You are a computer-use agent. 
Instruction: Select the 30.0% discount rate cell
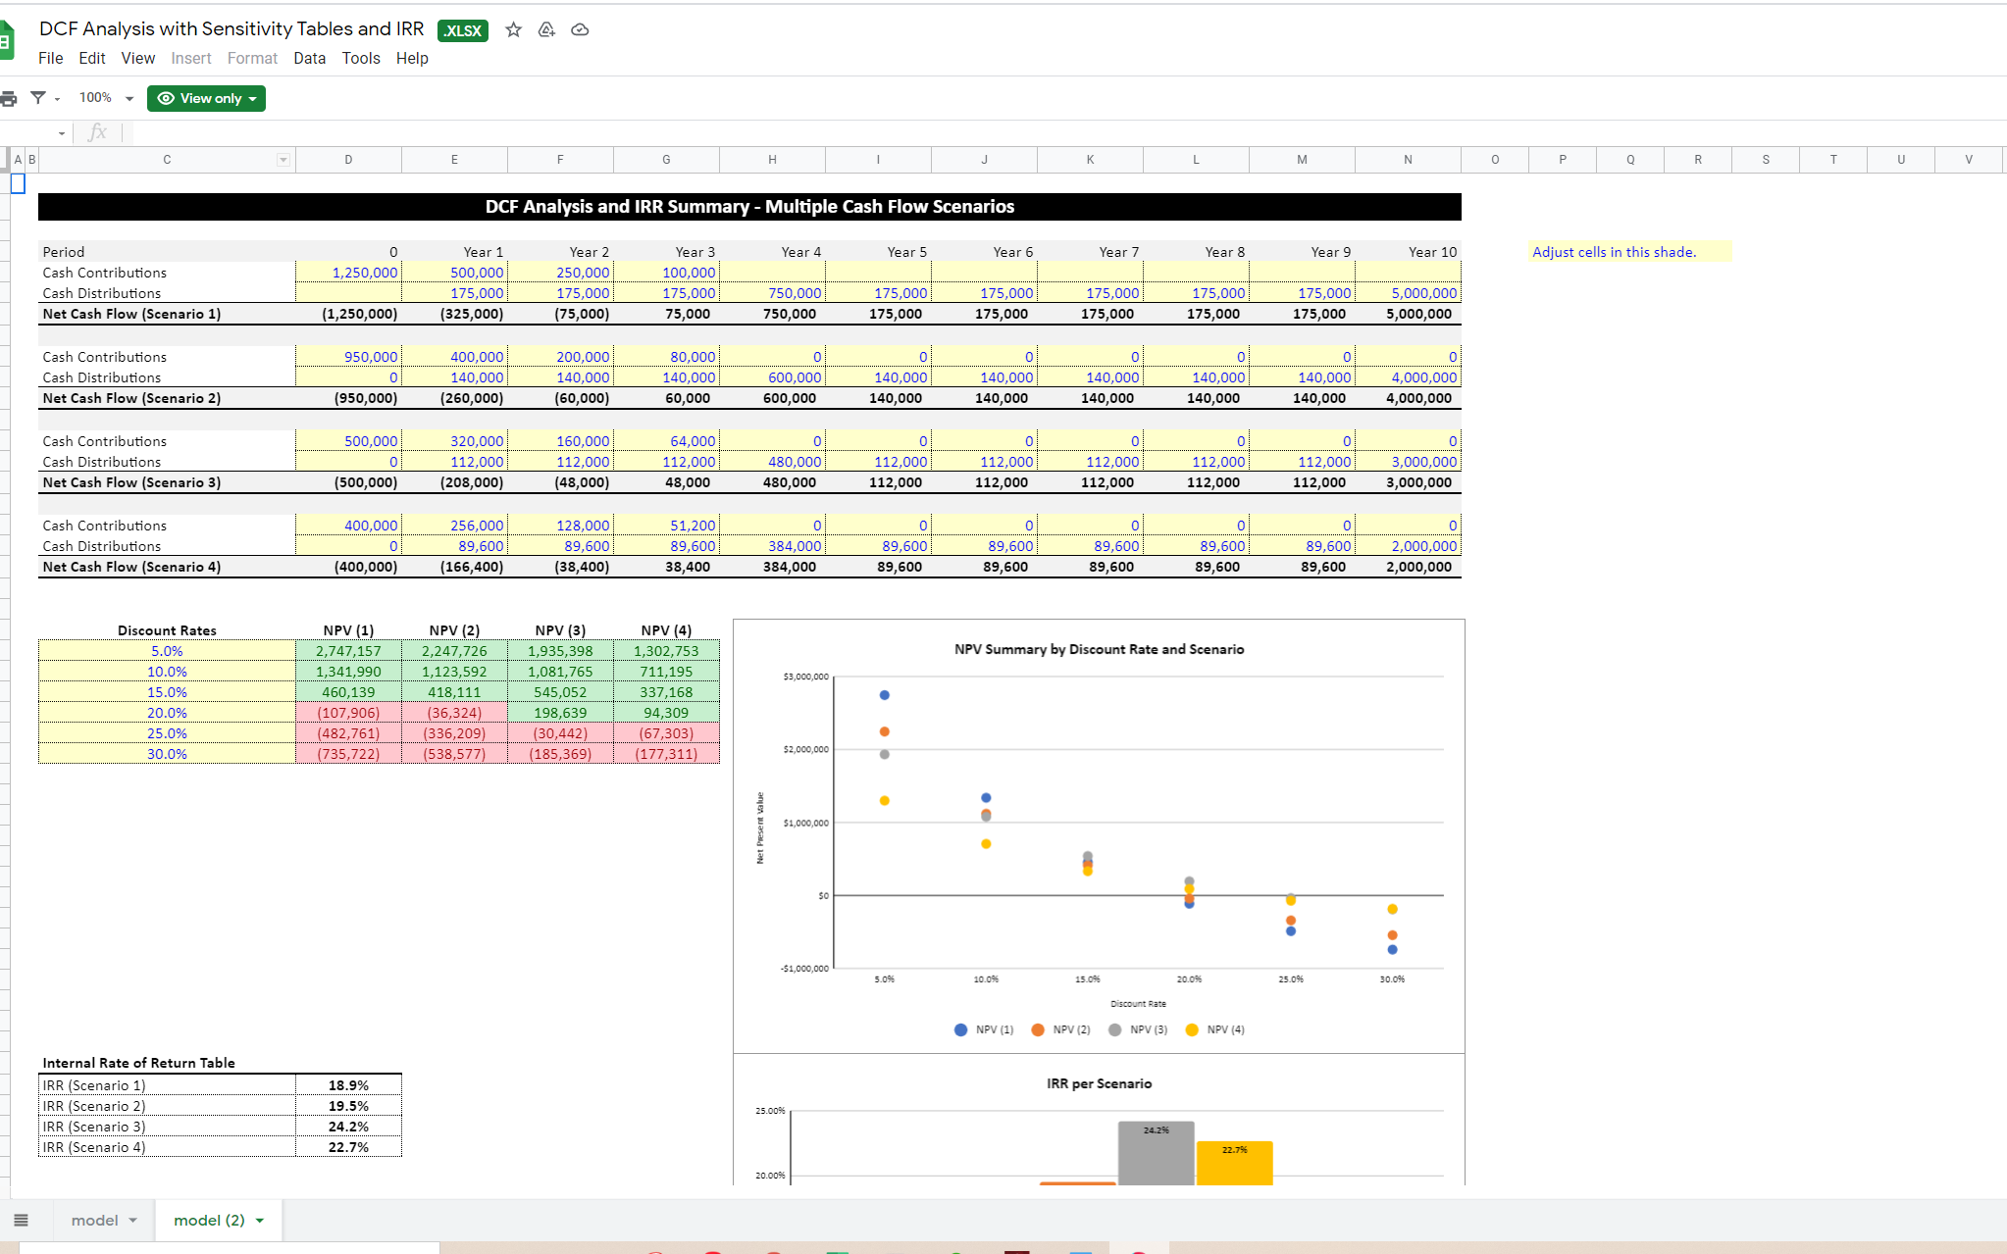pyautogui.click(x=167, y=754)
